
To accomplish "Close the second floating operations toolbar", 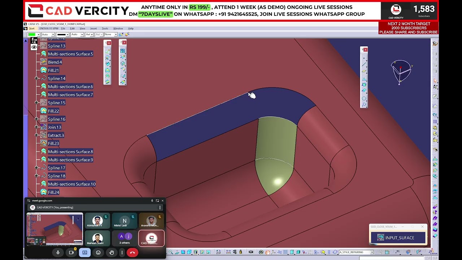I will pos(124,43).
